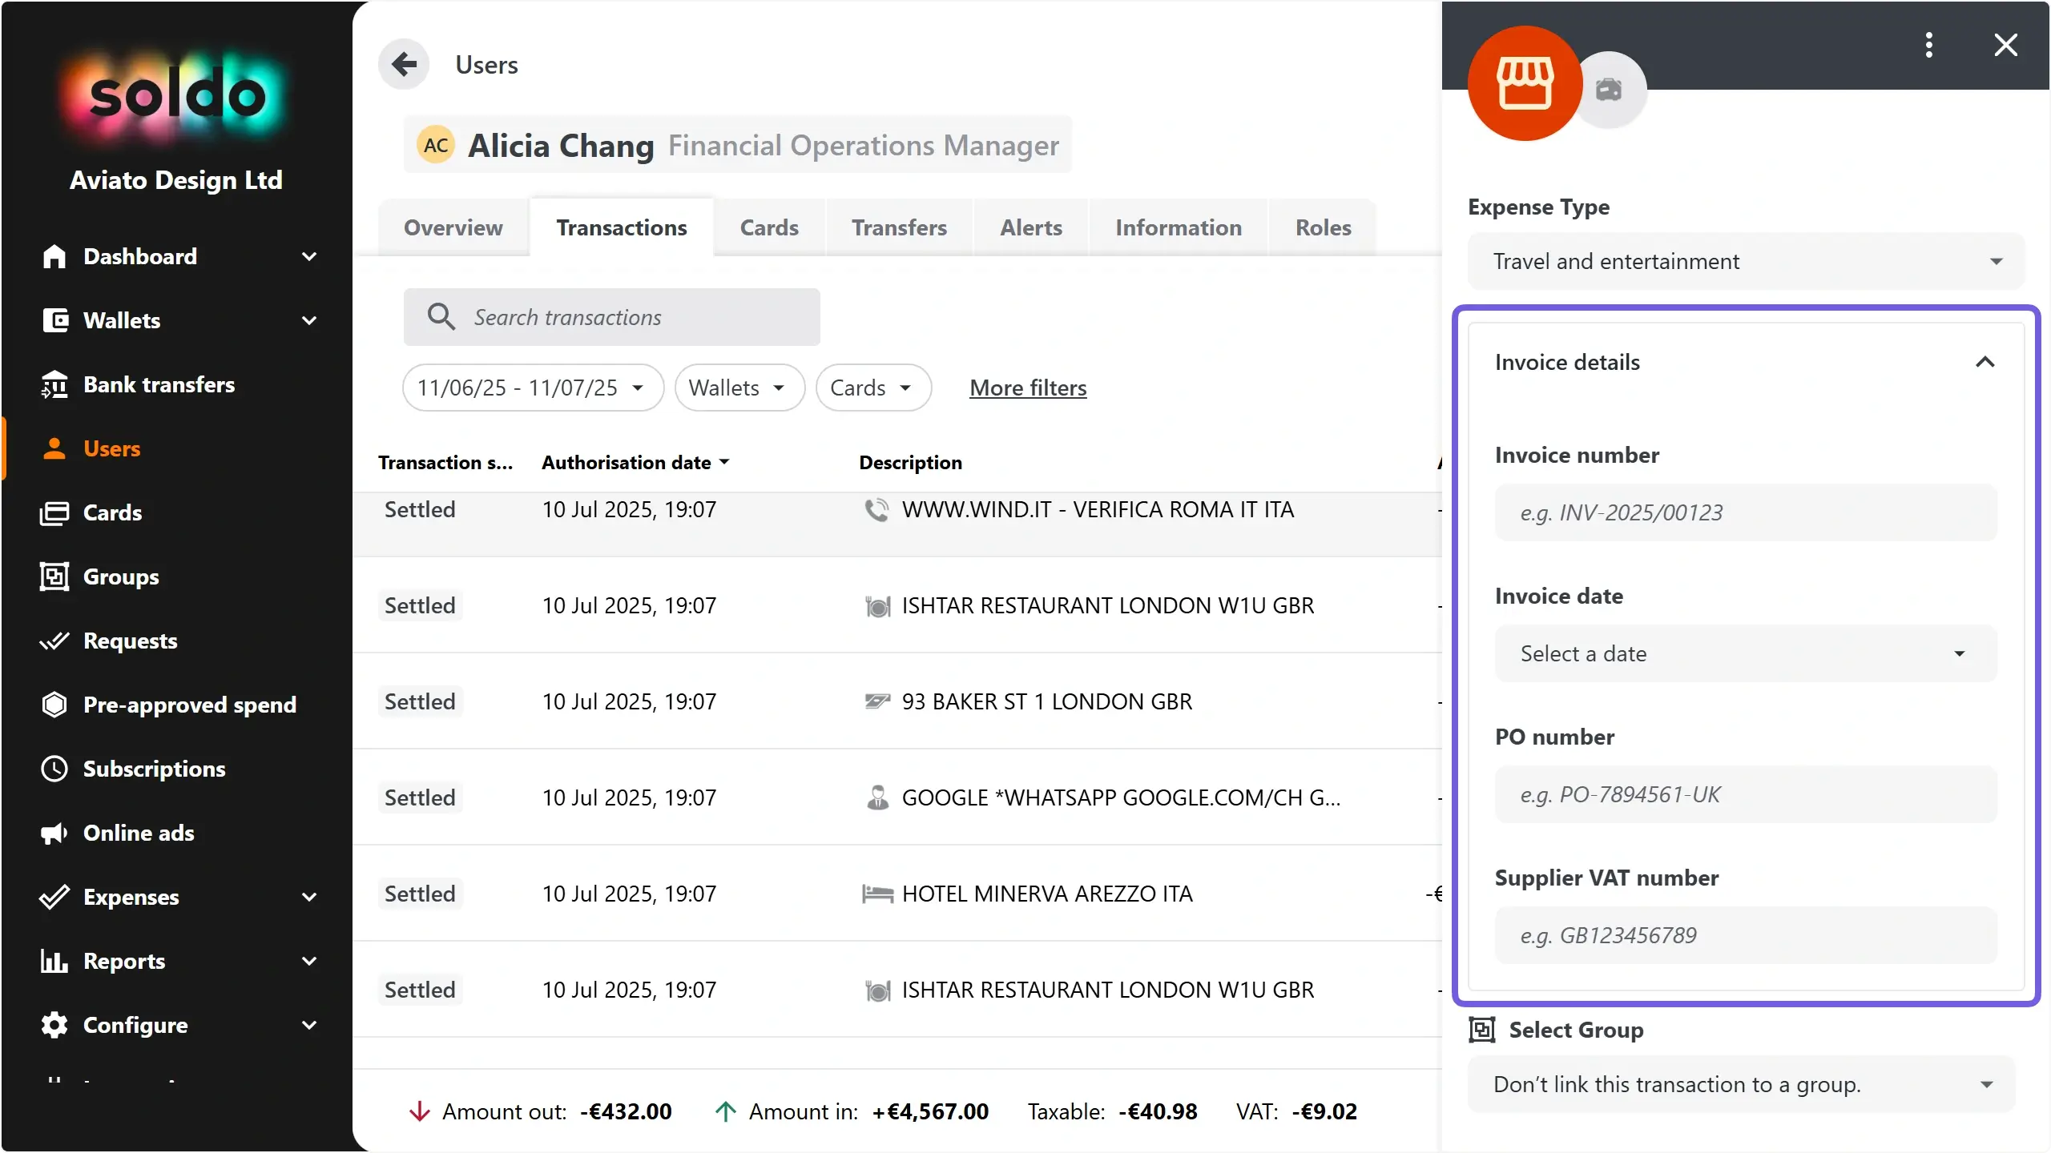2051x1153 pixels.
Task: Click the search magnifier icon
Action: click(441, 317)
